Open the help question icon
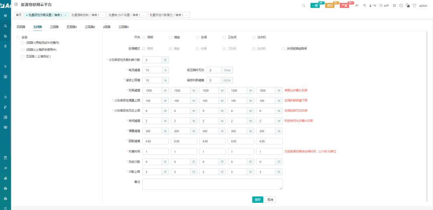This screenshot has height=210, width=433. point(401,6)
